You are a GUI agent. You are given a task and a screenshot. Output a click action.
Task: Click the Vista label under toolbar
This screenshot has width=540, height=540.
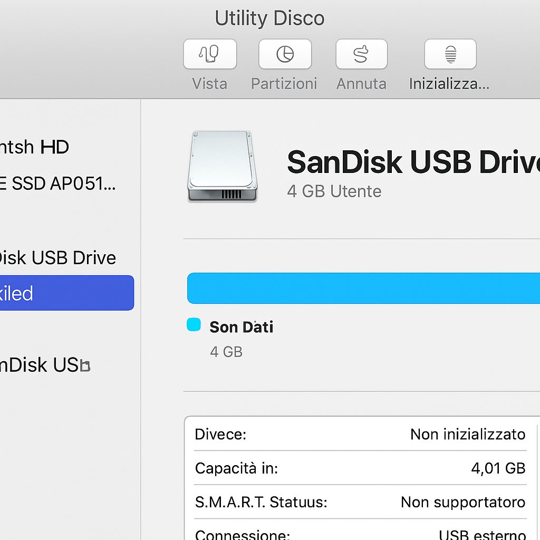point(210,84)
